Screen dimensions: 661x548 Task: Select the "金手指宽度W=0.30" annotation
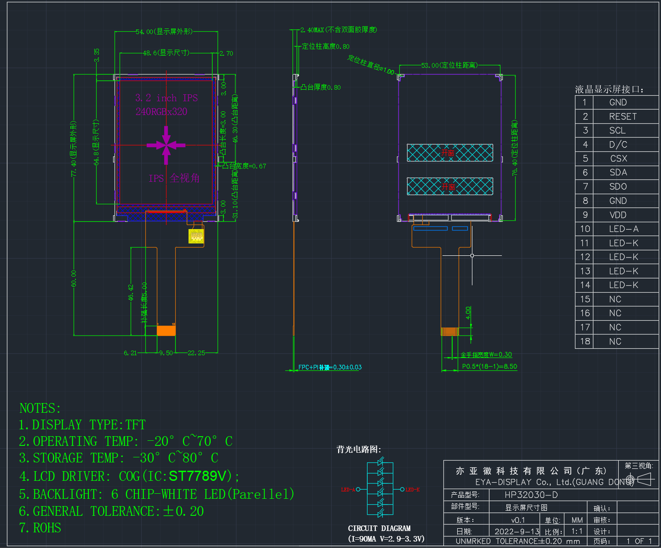click(486, 355)
